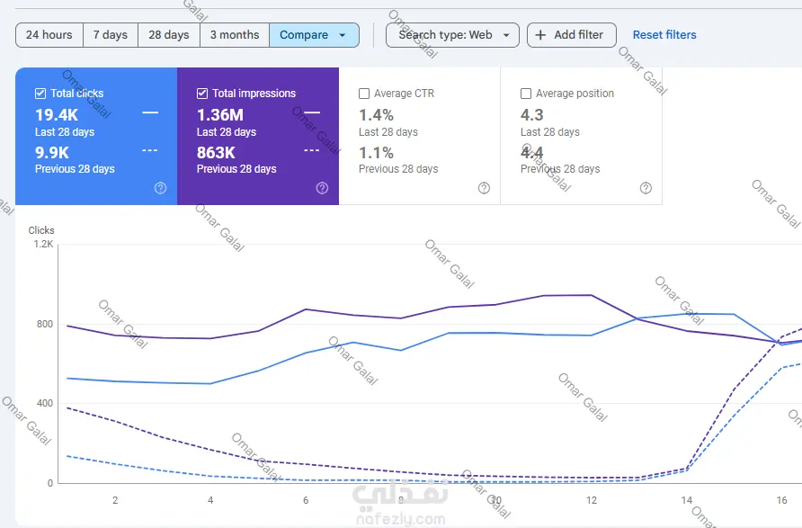Click chart marker for day 12

pos(592,500)
